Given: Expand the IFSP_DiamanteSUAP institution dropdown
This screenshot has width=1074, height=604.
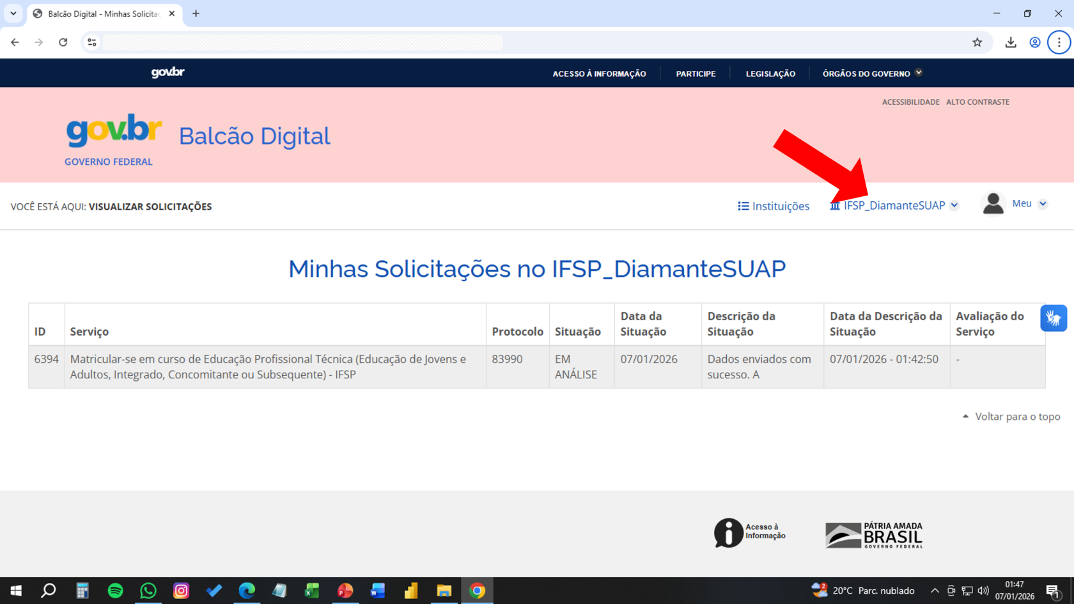Looking at the screenshot, I should (x=955, y=205).
